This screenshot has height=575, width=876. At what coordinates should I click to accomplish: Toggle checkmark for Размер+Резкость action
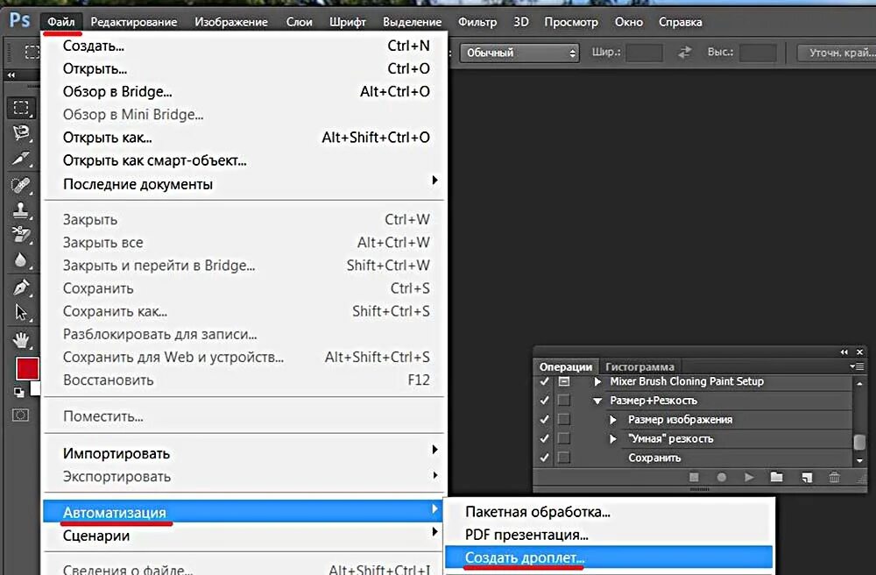tap(544, 400)
